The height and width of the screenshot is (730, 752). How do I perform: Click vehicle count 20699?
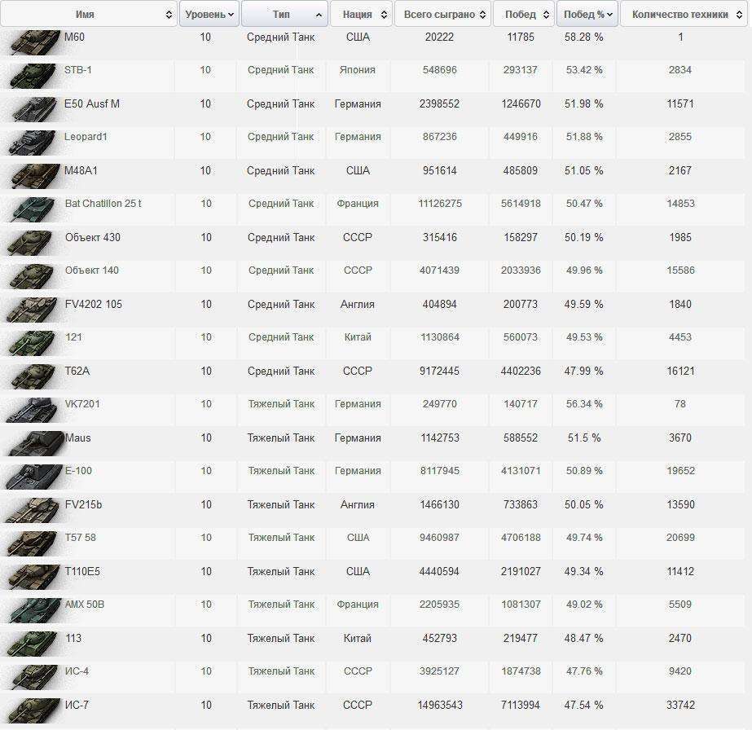point(680,538)
